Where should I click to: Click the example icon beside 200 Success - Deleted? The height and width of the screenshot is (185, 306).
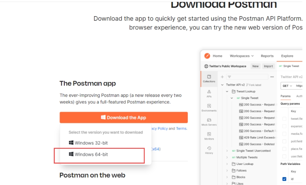point(241,144)
